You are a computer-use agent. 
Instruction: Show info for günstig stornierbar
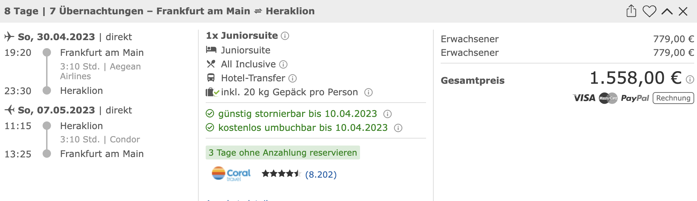coord(387,114)
